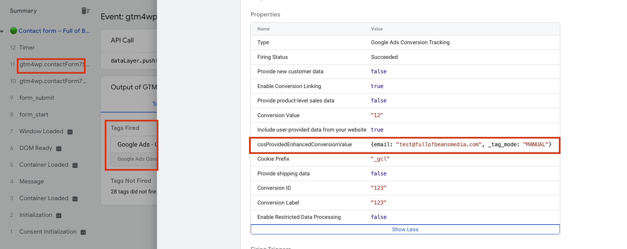Click the Provide shipping data false value
This screenshot has height=249, width=627.
coord(379,173)
